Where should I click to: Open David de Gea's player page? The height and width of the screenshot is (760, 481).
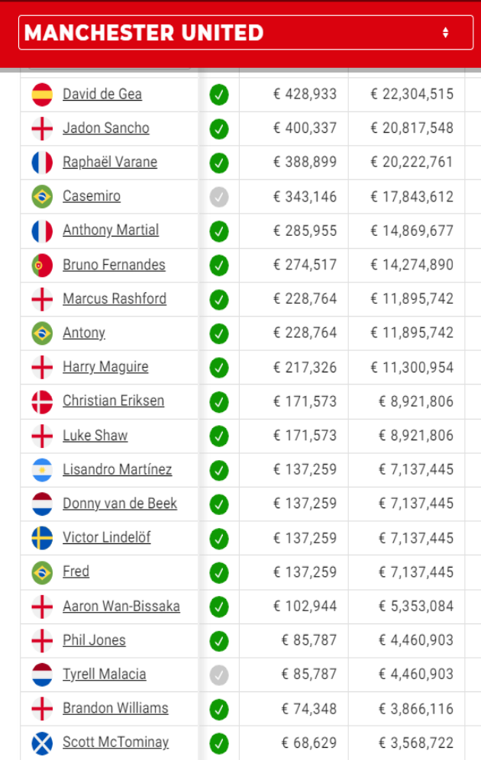pos(102,94)
